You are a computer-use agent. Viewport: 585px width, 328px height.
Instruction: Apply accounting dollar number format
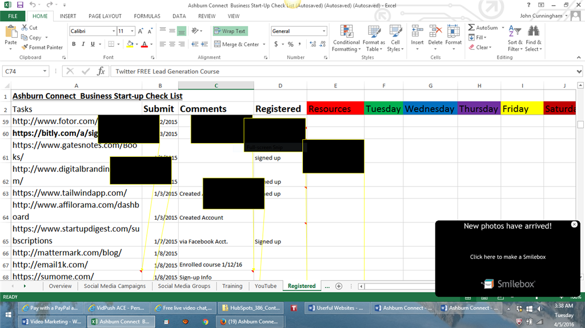point(276,44)
